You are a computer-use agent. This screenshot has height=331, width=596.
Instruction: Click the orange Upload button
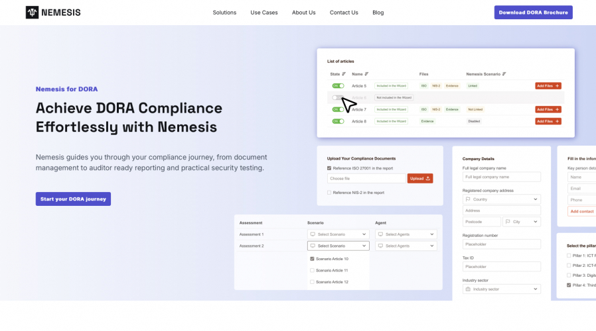click(x=420, y=179)
